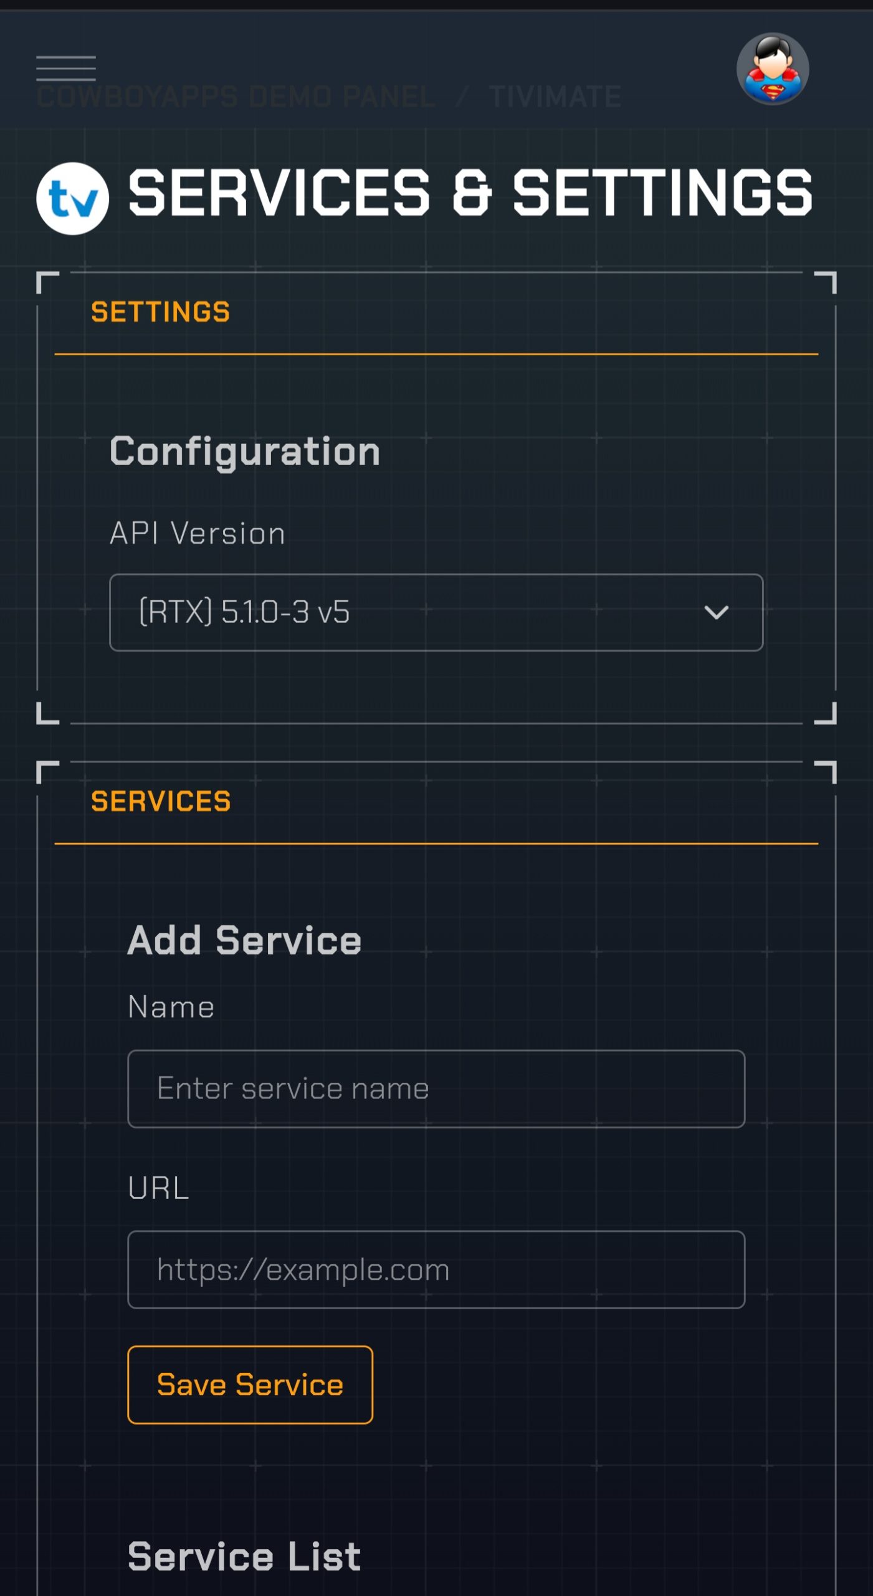Click the Add Service heading
This screenshot has height=1596, width=873.
[x=244, y=940]
